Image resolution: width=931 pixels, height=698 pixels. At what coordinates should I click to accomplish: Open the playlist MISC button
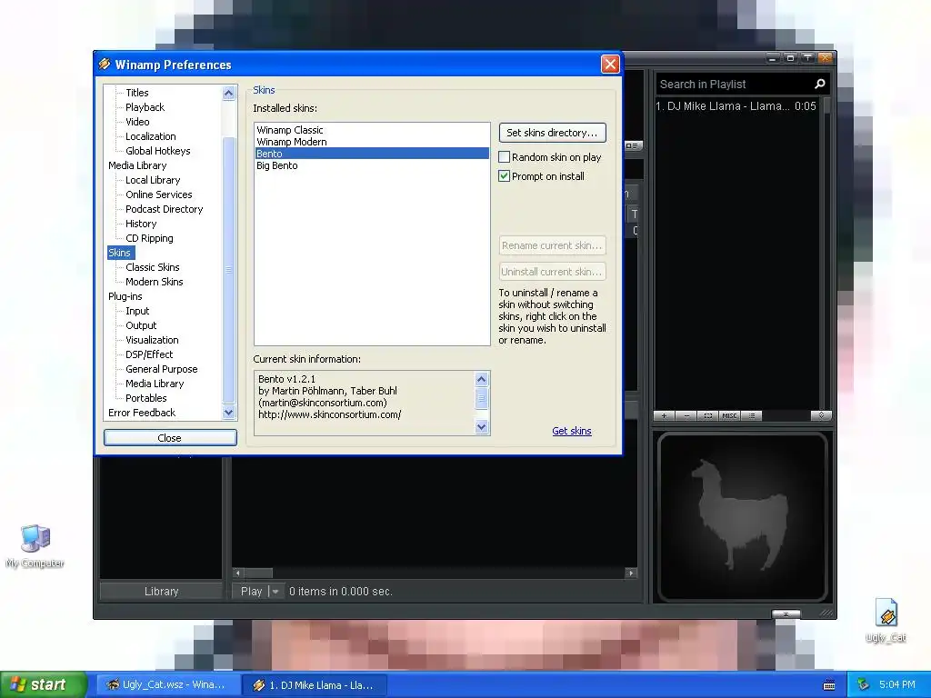[x=730, y=415]
